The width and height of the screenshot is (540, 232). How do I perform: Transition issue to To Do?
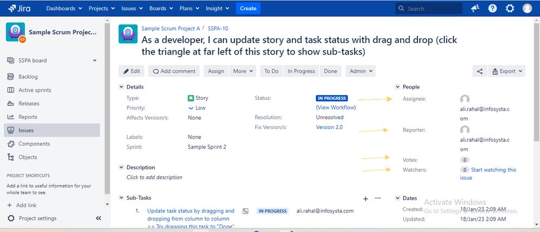(x=271, y=71)
